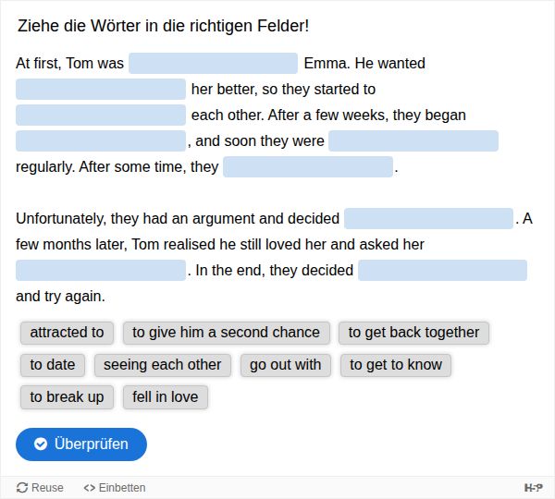
Task: Click the blank before 'each other'
Action: (x=101, y=116)
